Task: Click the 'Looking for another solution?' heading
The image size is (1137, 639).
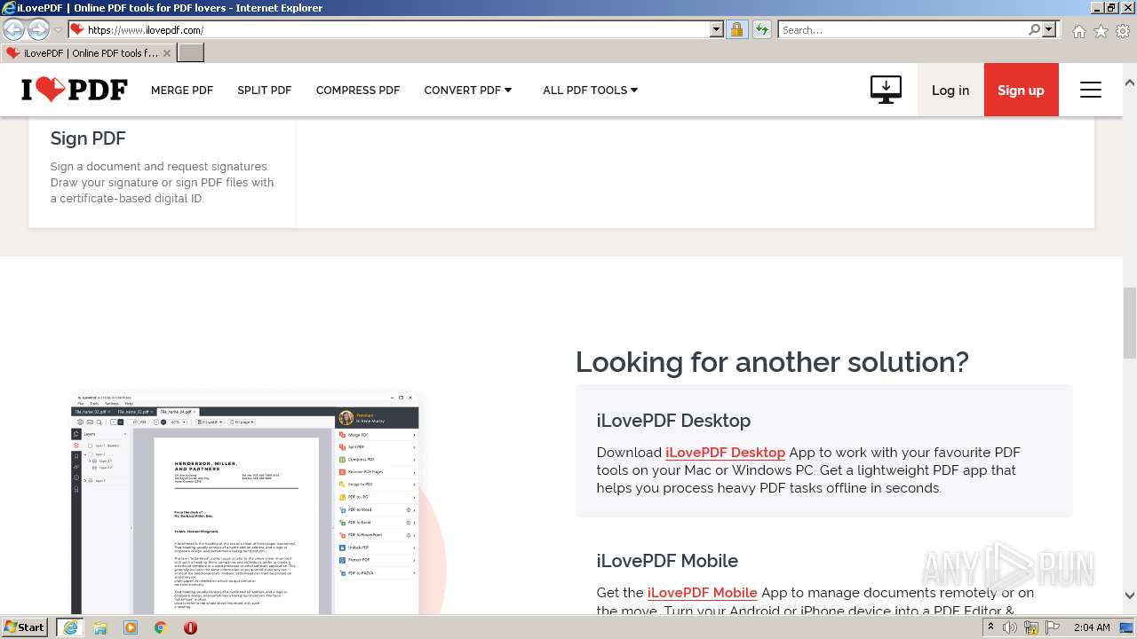Action: coord(772,362)
